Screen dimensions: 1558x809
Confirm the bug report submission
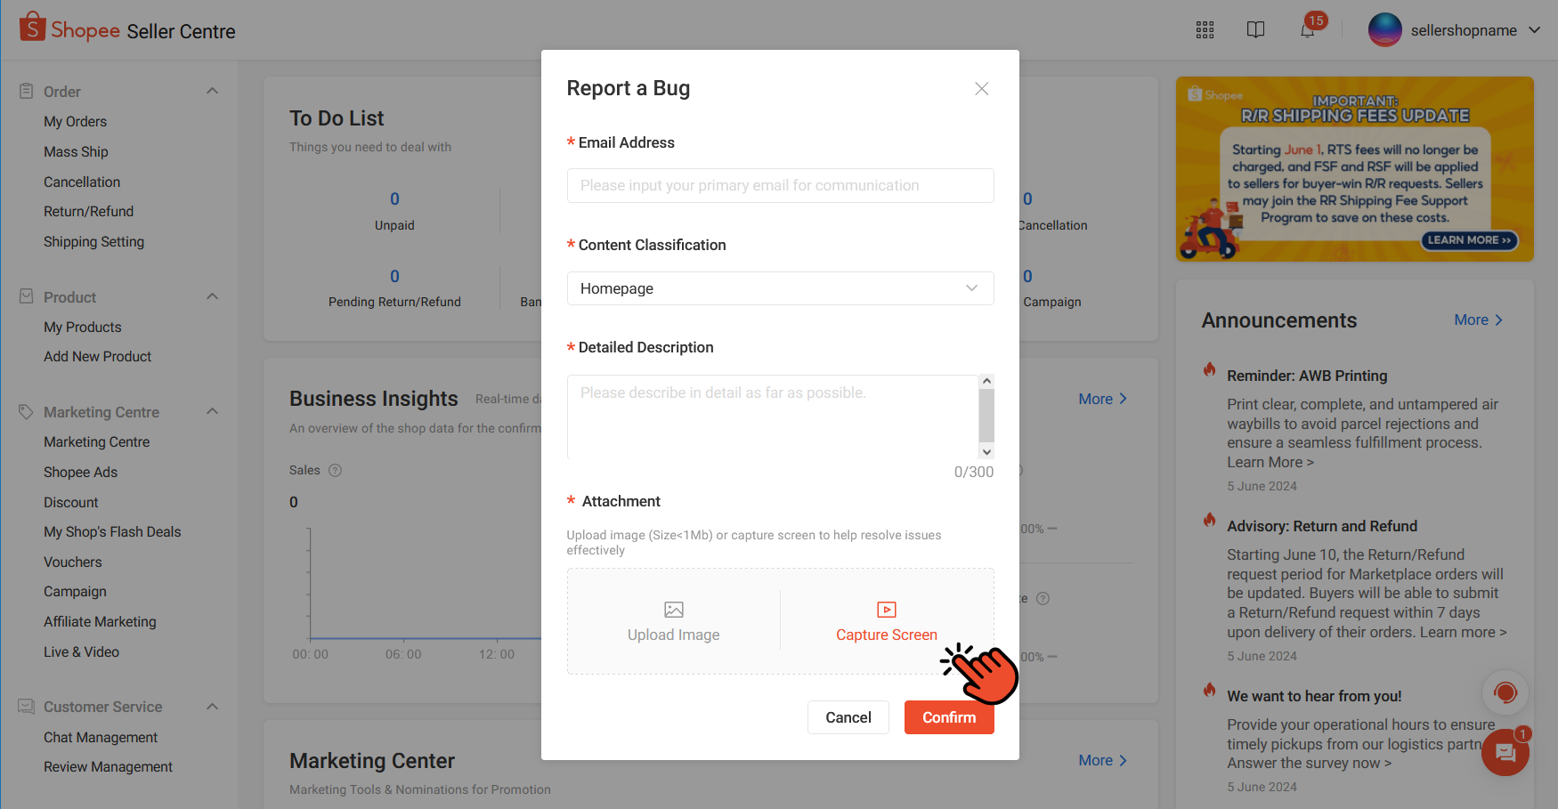(949, 717)
